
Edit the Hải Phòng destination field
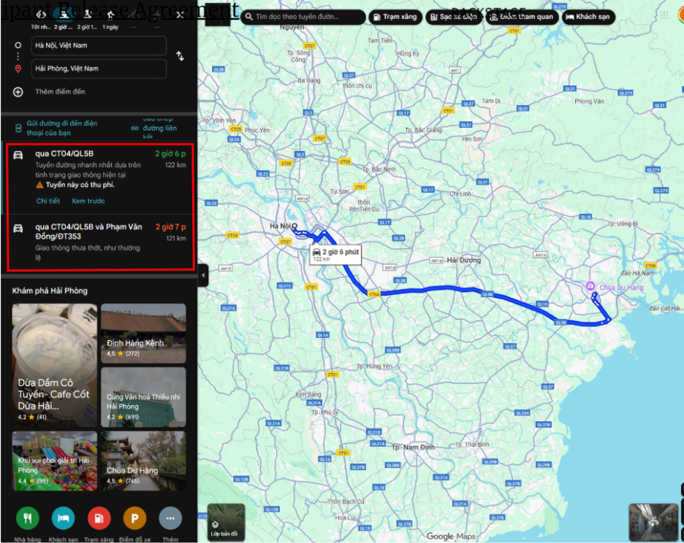click(x=99, y=69)
